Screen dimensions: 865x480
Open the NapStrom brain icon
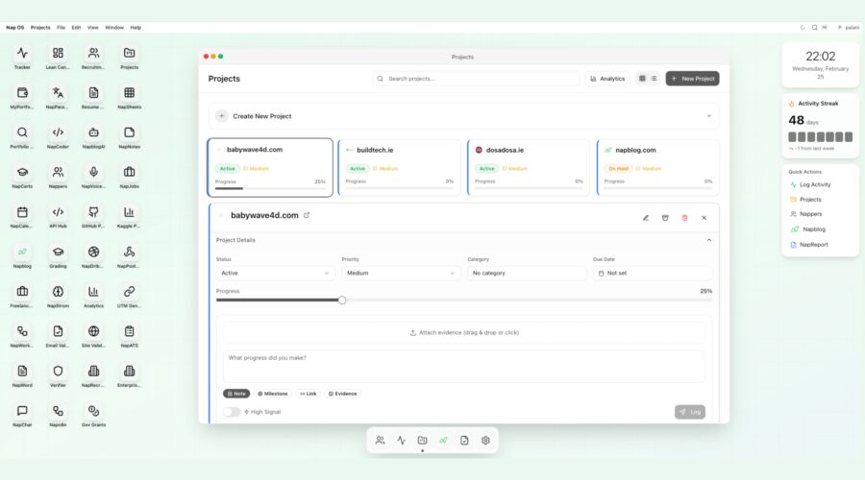point(58,292)
